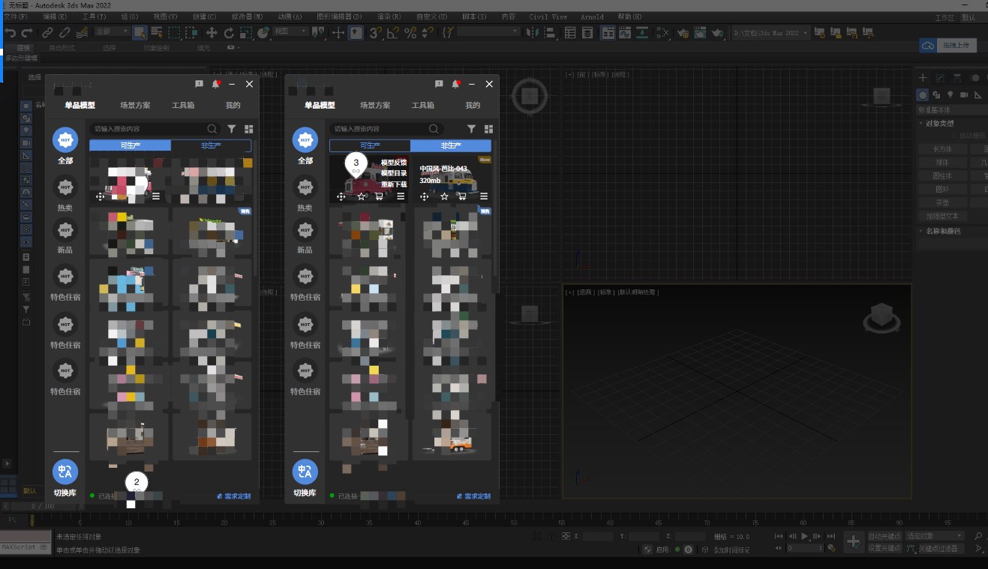Toggle the Window/Crossing selection mode
The image size is (988, 569).
point(193,32)
